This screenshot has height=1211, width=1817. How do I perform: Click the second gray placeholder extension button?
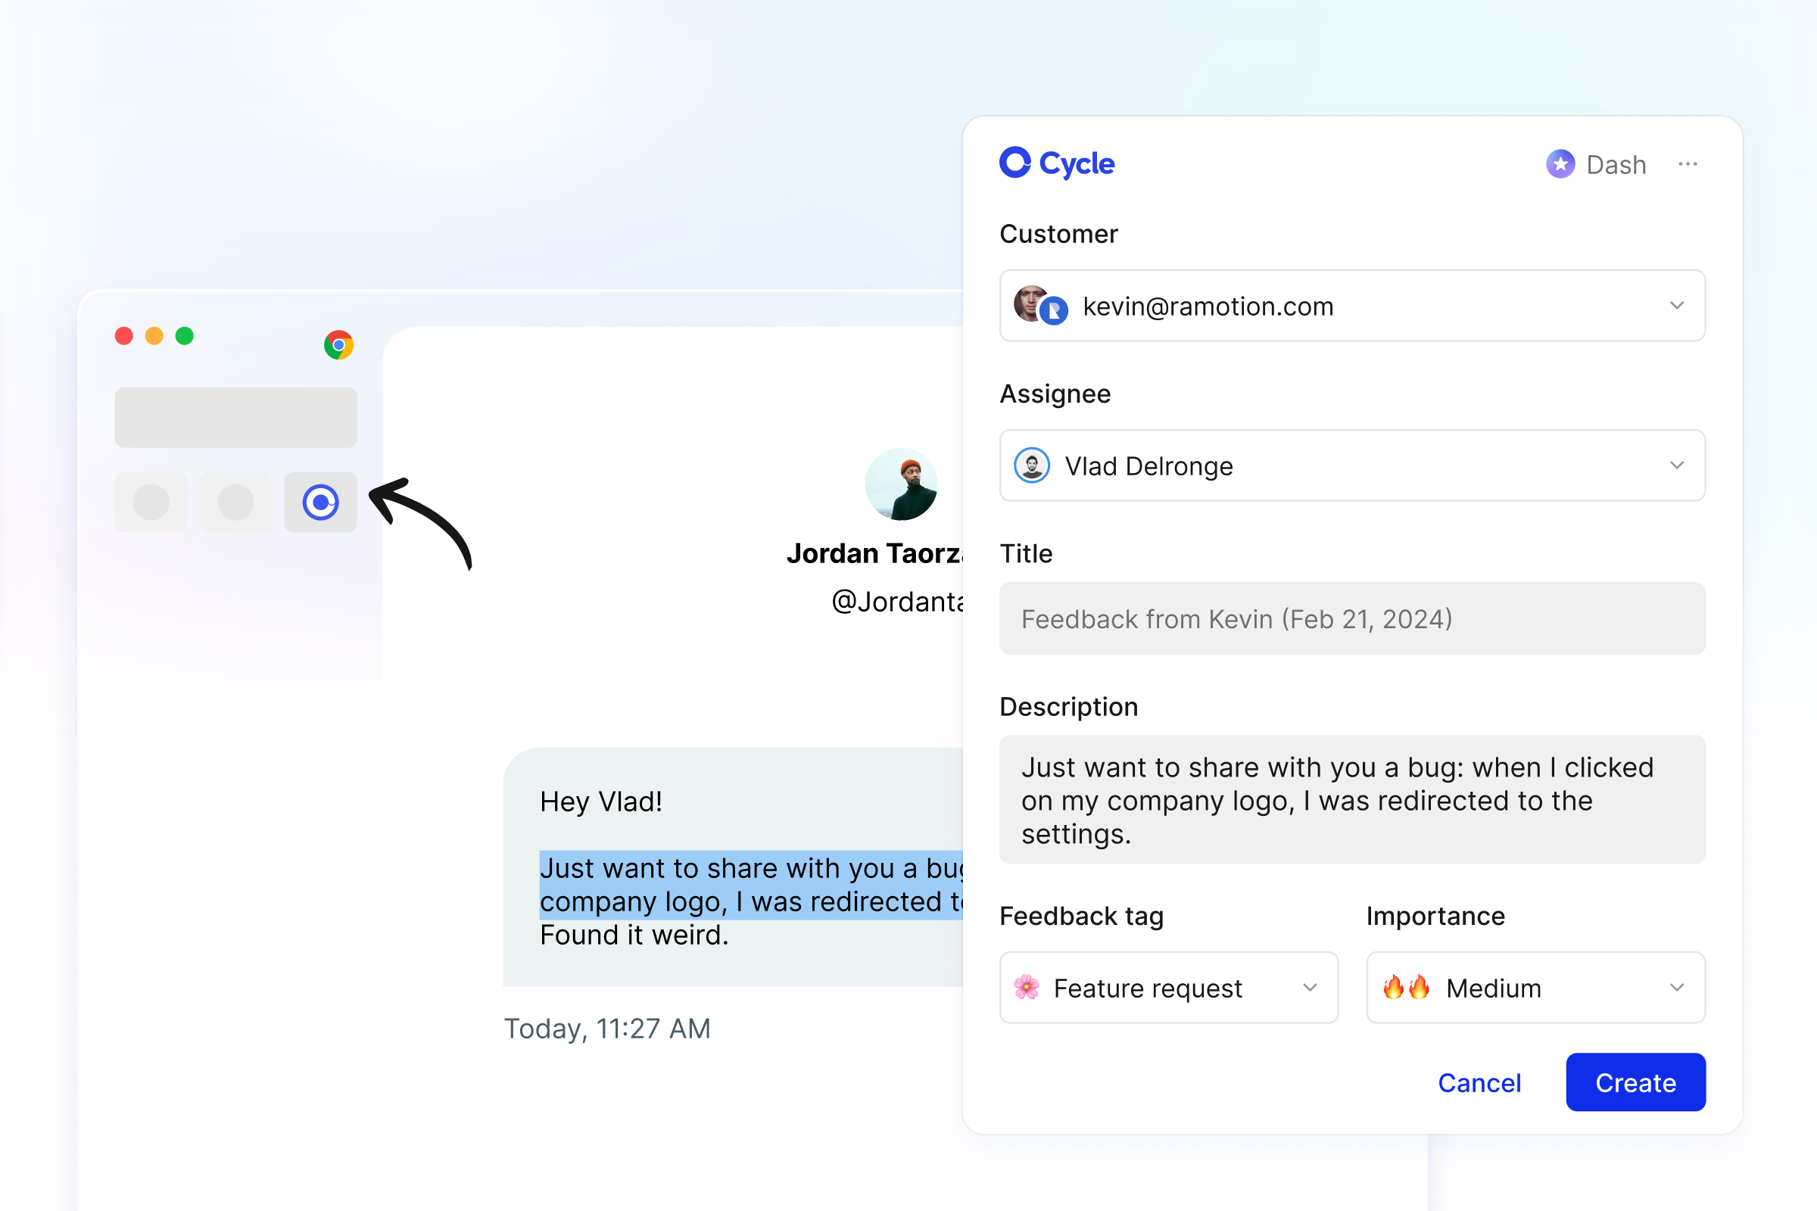[x=235, y=502]
